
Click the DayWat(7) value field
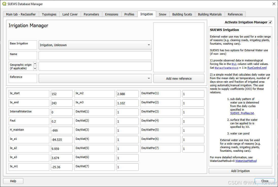[127, 167]
